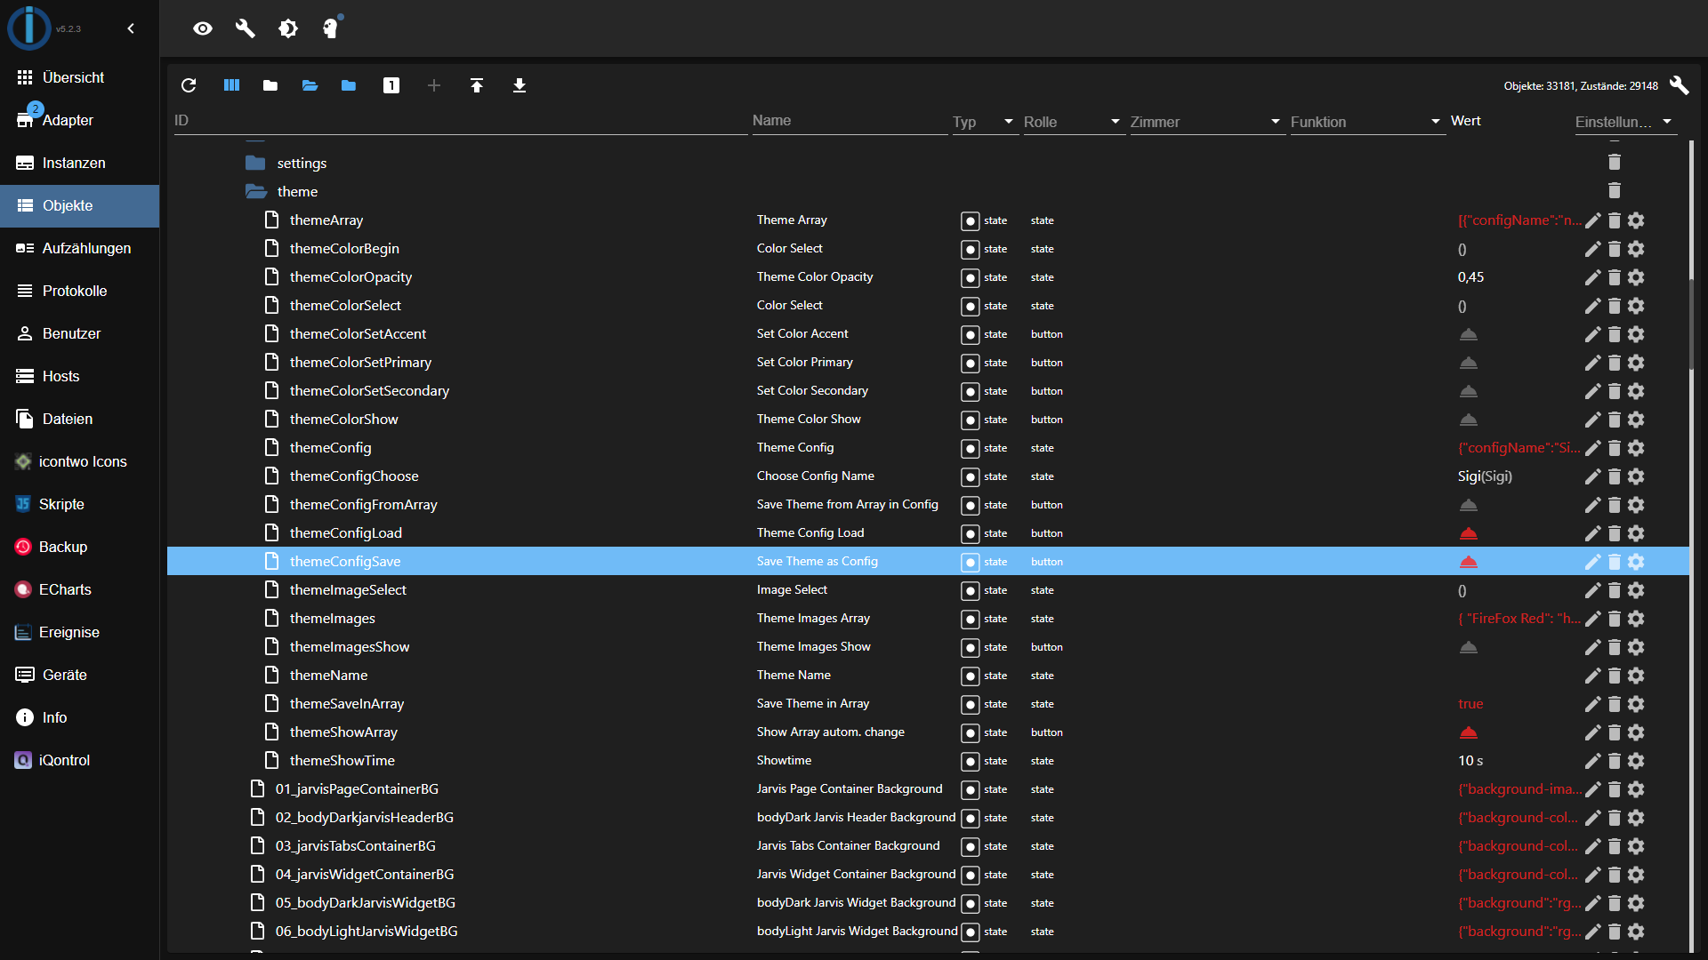
Task: Click the upload objects from file icon
Action: click(477, 85)
